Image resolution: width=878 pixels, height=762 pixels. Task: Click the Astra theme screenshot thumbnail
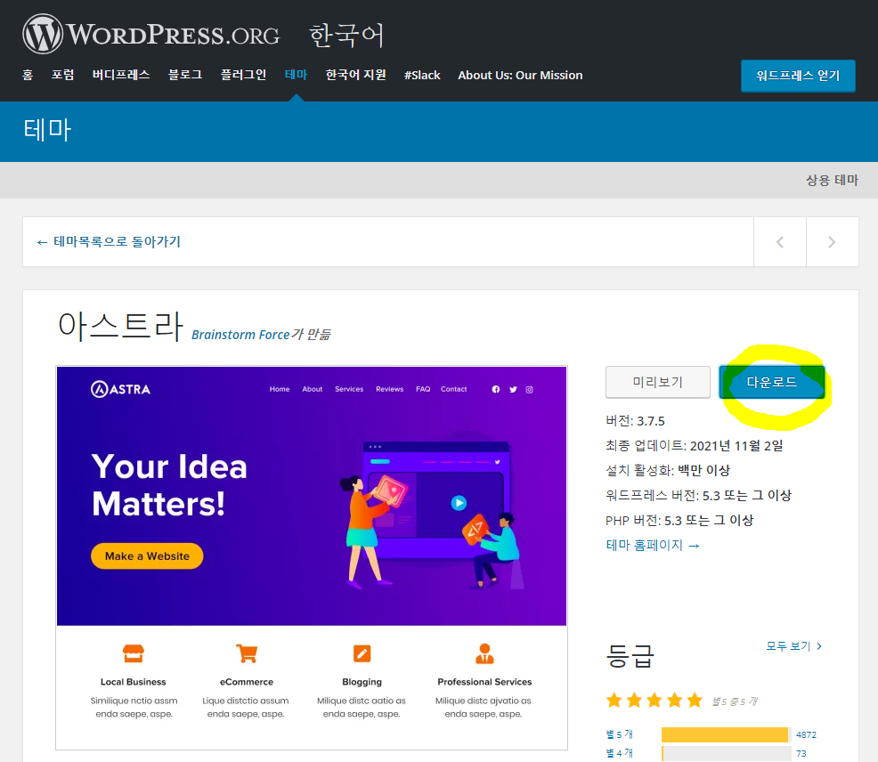coord(312,557)
